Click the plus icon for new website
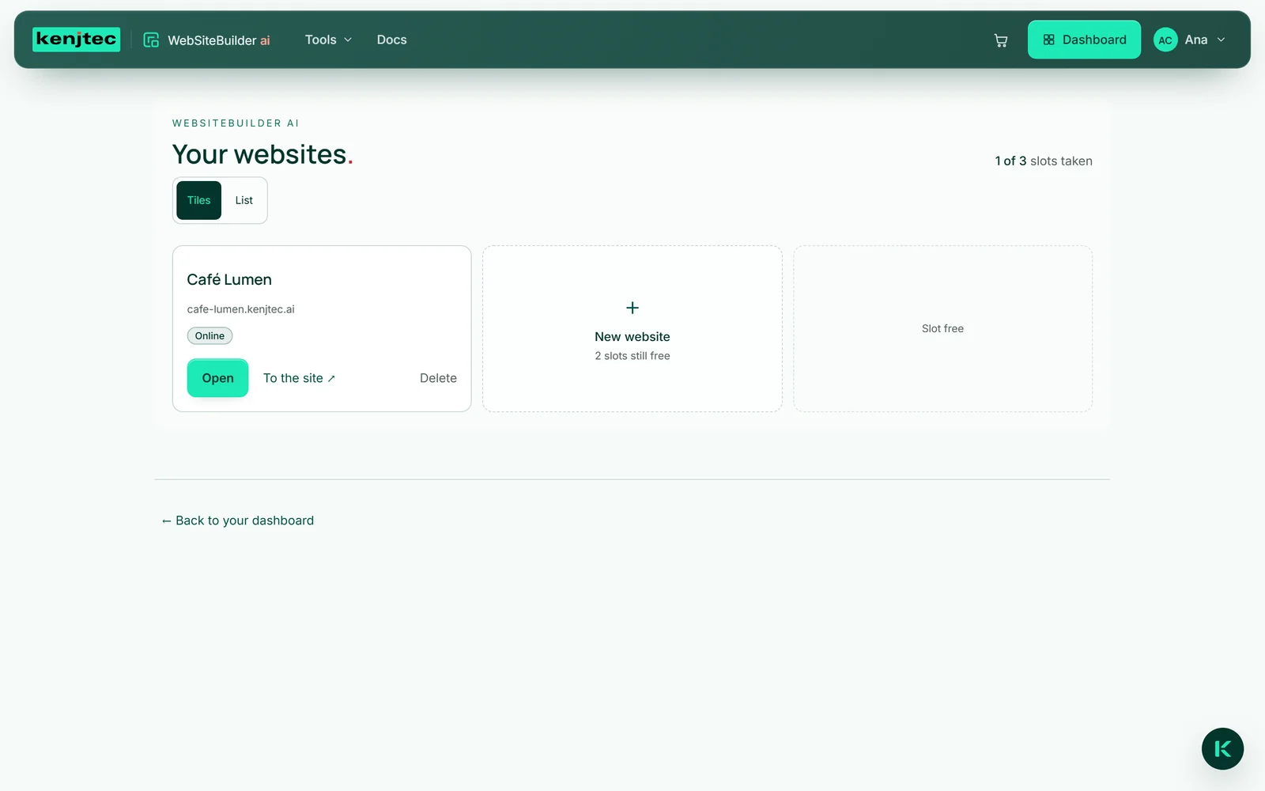The image size is (1265, 791). pos(632,308)
